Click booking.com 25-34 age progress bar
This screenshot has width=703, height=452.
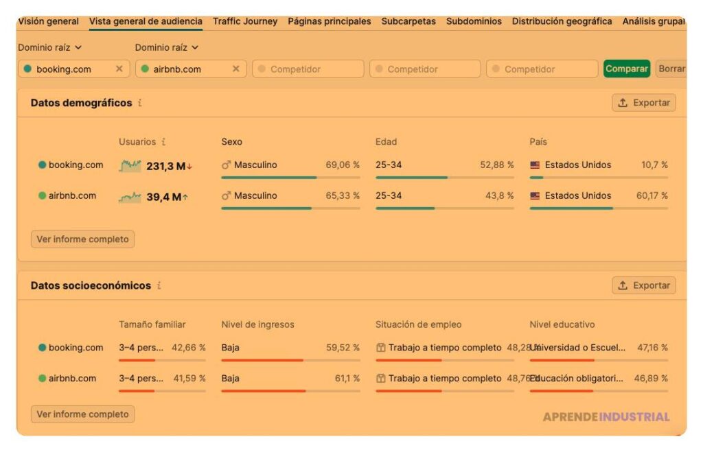pyautogui.click(x=445, y=178)
